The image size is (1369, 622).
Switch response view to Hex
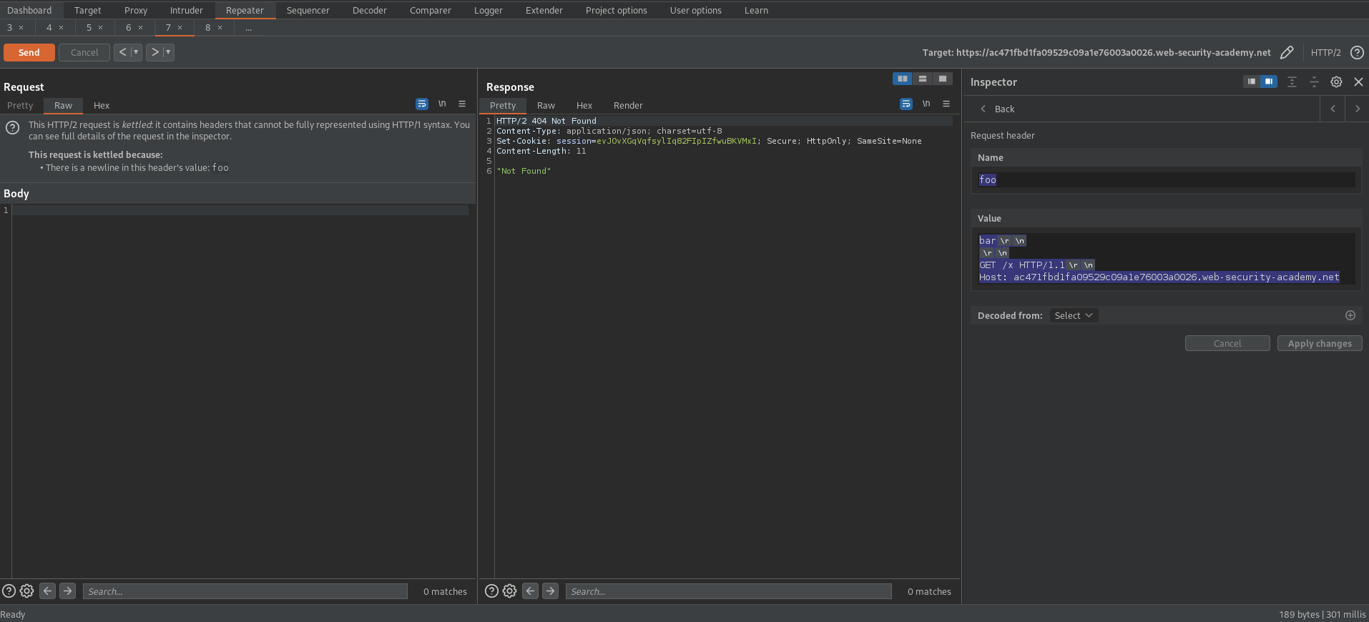pos(584,105)
